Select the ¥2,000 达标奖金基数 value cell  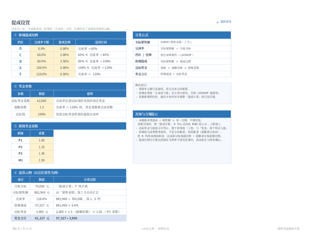pos(42,100)
